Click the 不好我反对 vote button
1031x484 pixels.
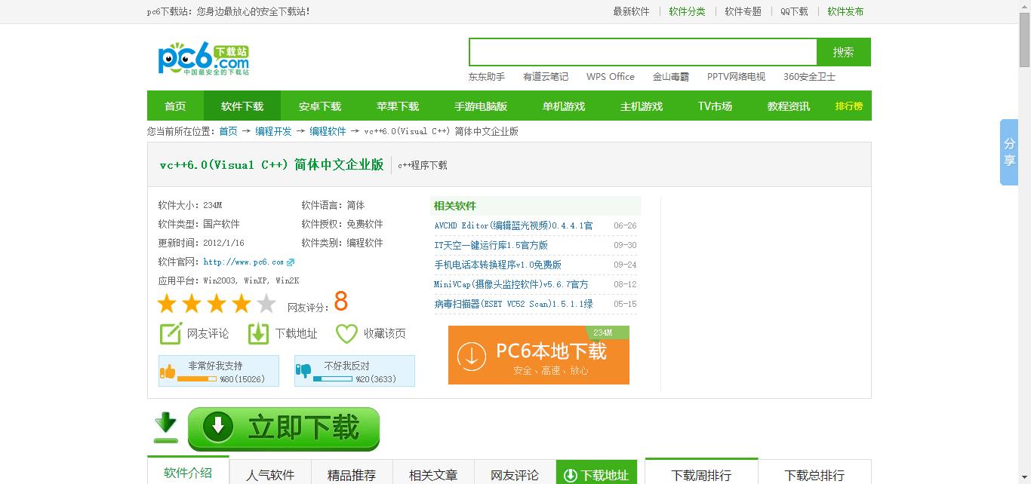(355, 371)
